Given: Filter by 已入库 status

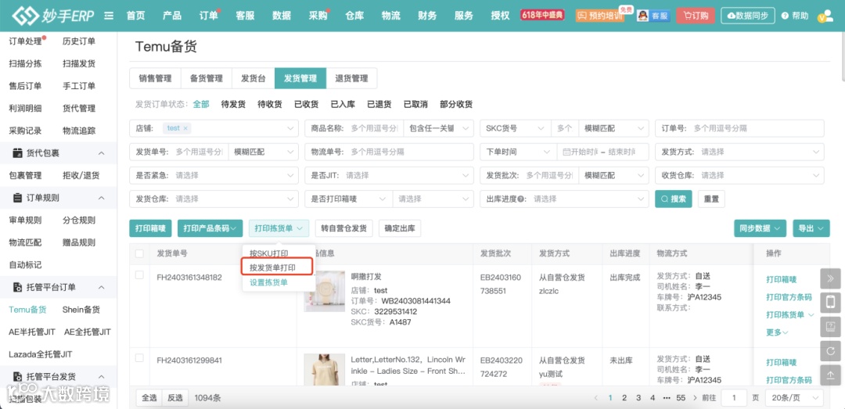Looking at the screenshot, I should (343, 105).
